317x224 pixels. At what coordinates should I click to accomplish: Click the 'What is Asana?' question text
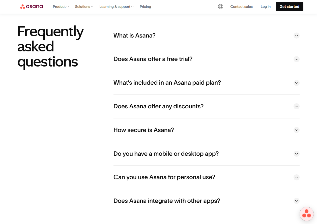[x=134, y=36]
